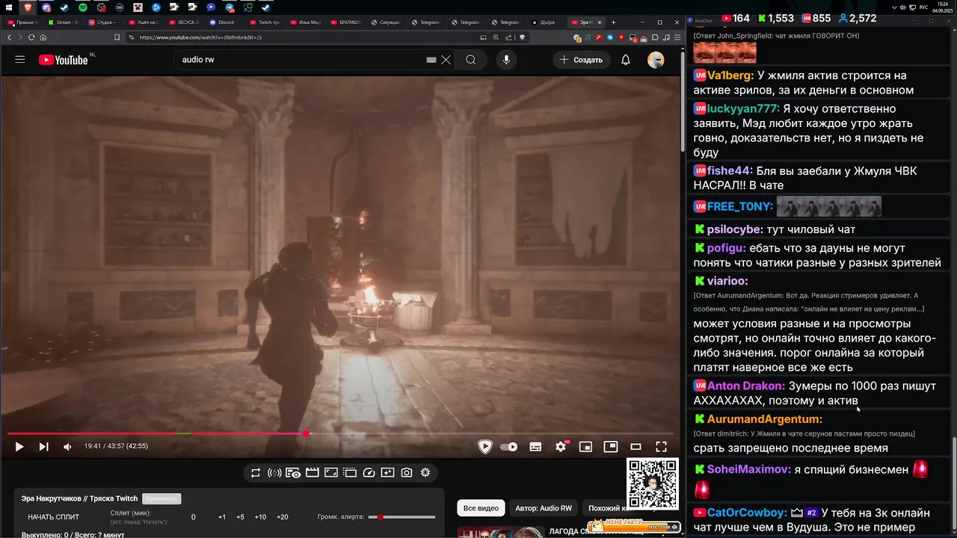Switch to the 'Stream' Kick tab
Image resolution: width=957 pixels, height=538 pixels.
pyautogui.click(x=64, y=22)
